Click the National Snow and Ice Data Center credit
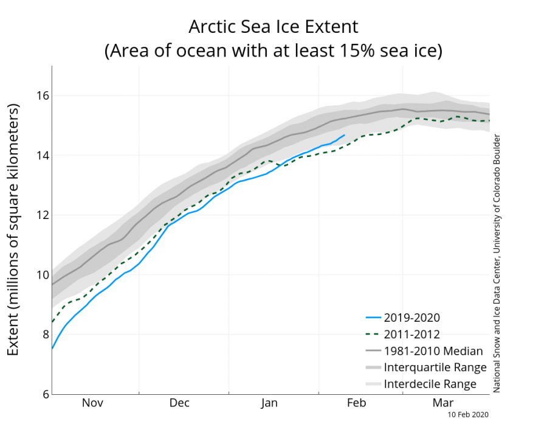This screenshot has width=547, height=438. coord(497,263)
